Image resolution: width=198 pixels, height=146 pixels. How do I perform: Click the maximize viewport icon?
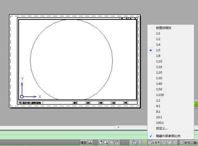135,143
